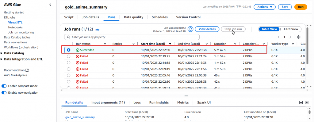314x122 pixels.
Task: Click the job runs table vertical scrollbar
Action: click(x=308, y=46)
